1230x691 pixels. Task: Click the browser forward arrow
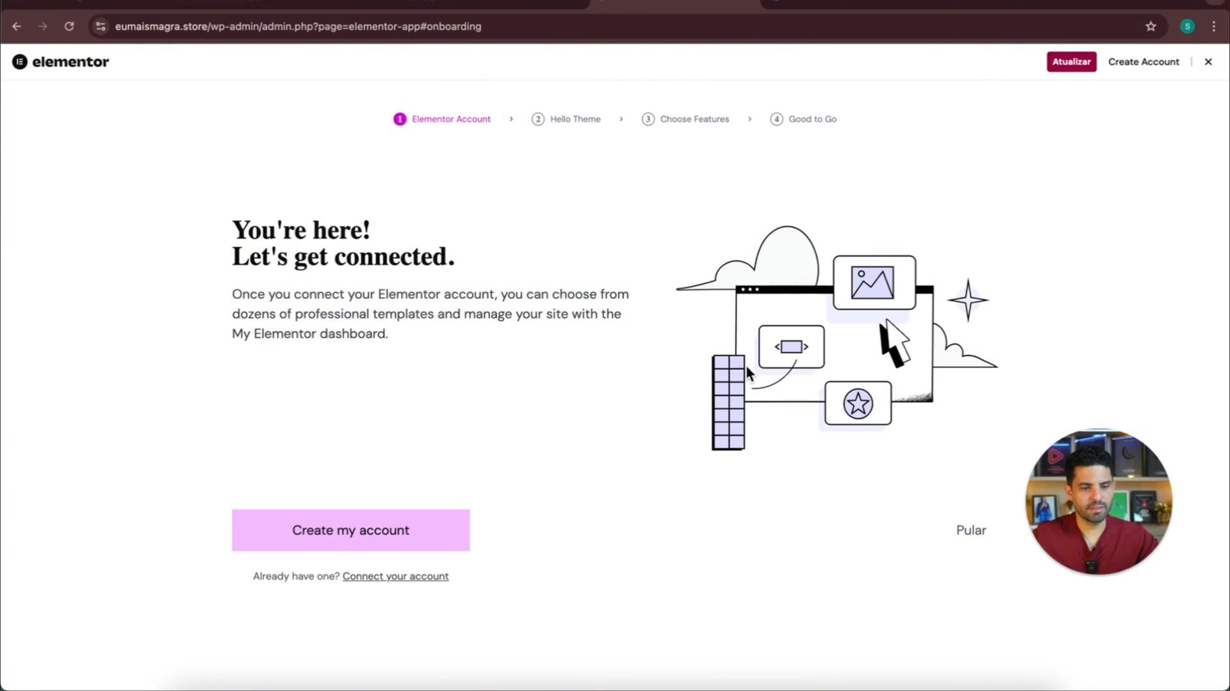pos(42,26)
